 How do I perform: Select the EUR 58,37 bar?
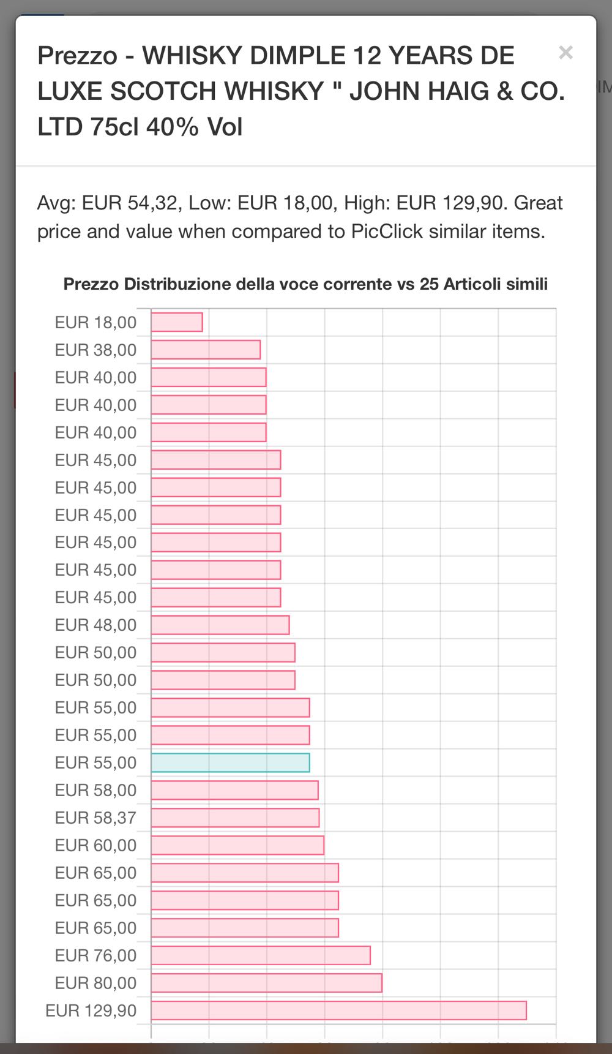[x=235, y=818]
